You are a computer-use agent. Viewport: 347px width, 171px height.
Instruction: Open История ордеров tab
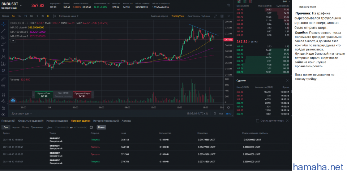coord(57,121)
